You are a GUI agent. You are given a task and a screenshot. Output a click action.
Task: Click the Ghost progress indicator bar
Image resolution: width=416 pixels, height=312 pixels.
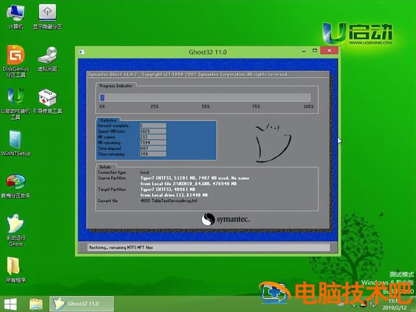[x=205, y=98]
